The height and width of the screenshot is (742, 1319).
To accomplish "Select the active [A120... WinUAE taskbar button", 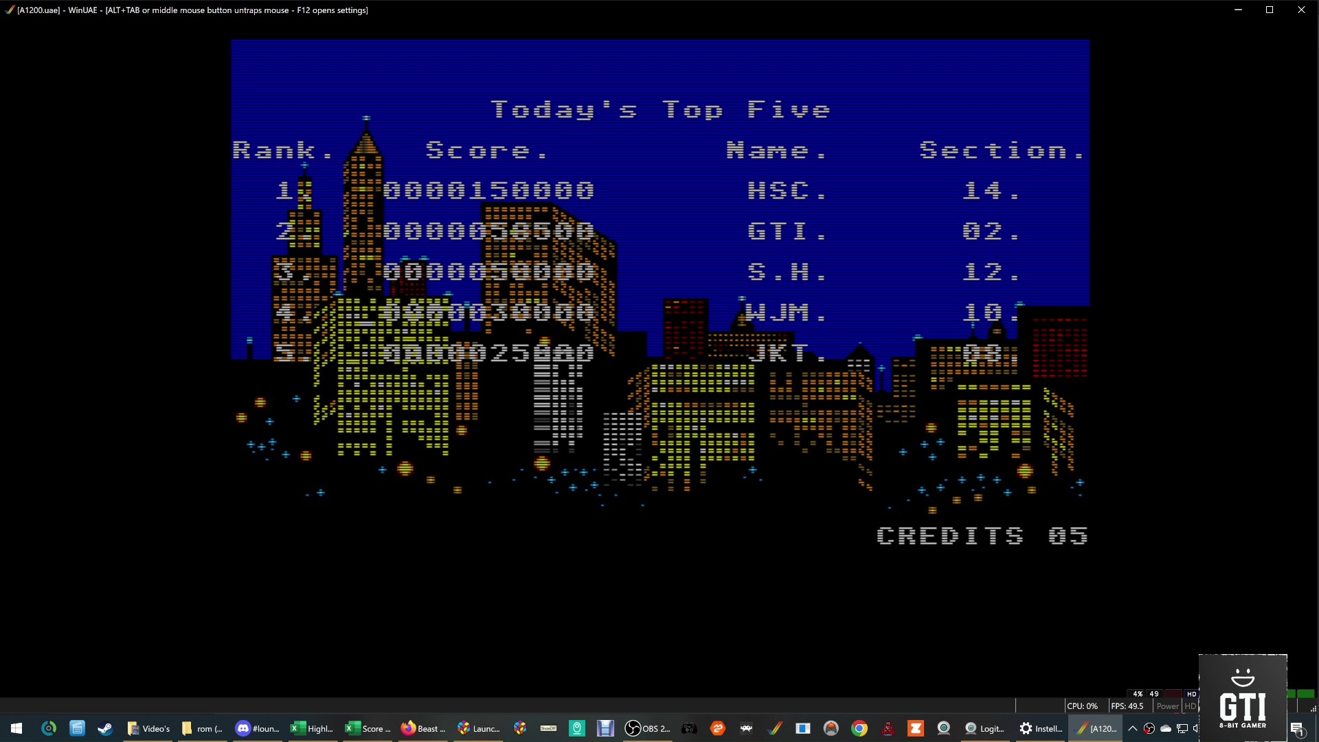I will pos(1096,728).
